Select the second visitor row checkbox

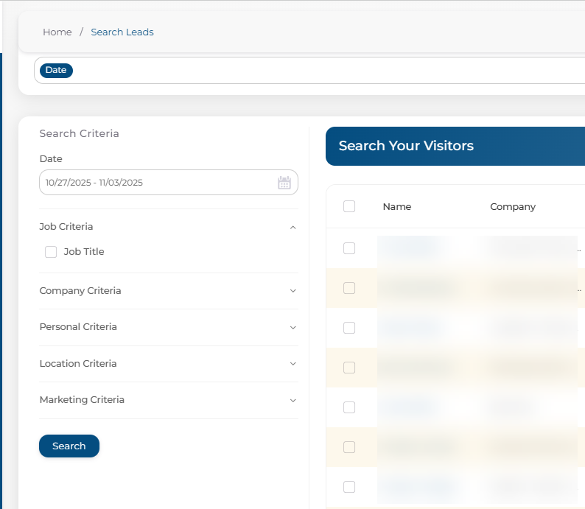tap(349, 288)
